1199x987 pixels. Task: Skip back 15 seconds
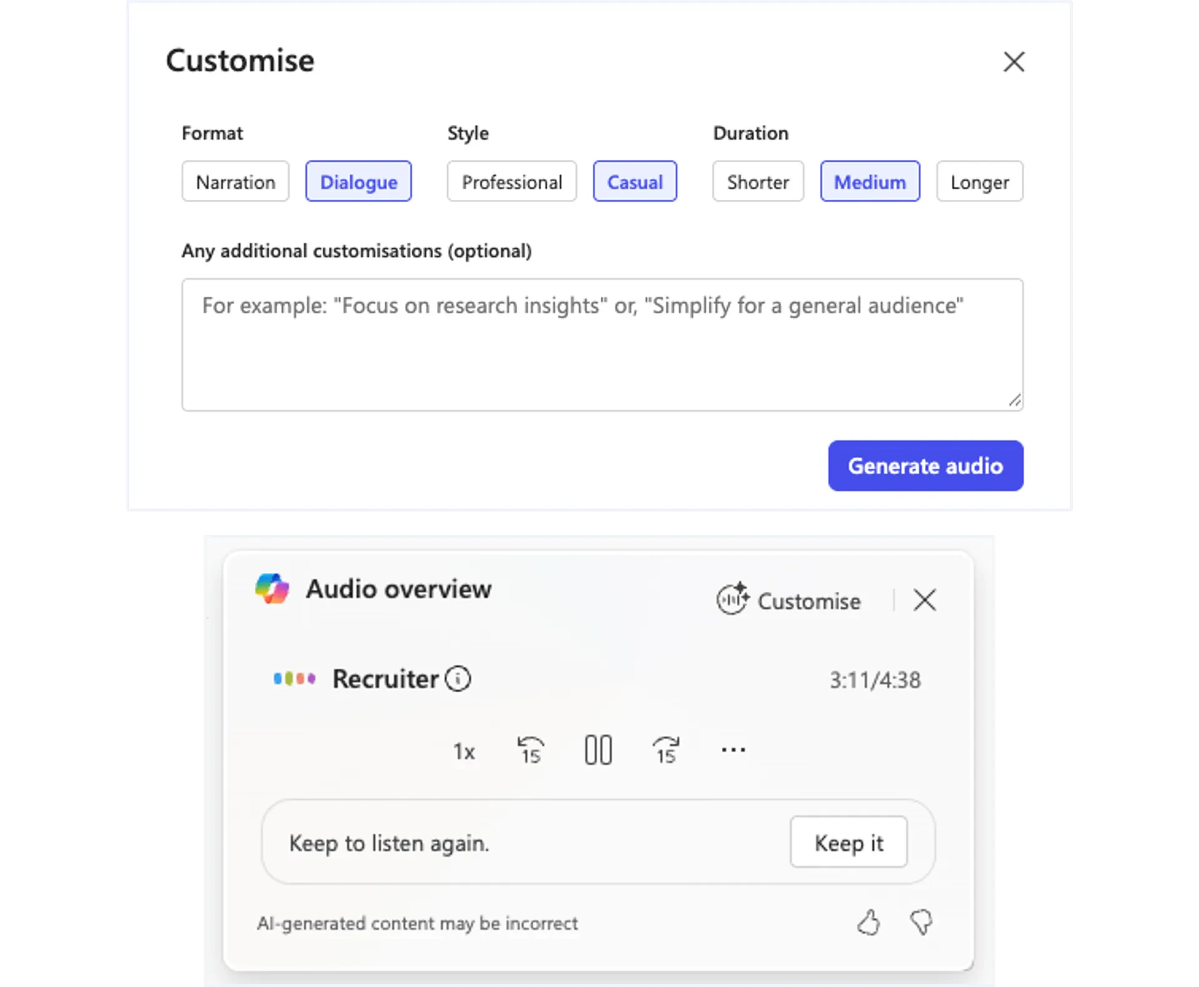pyautogui.click(x=531, y=750)
